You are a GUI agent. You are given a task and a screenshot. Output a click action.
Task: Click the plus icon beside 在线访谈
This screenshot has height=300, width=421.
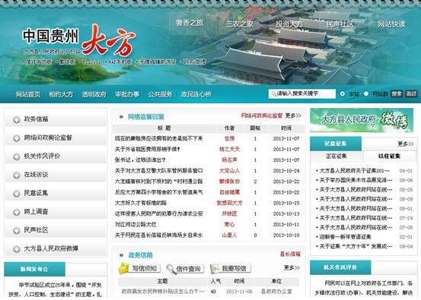(x=17, y=175)
